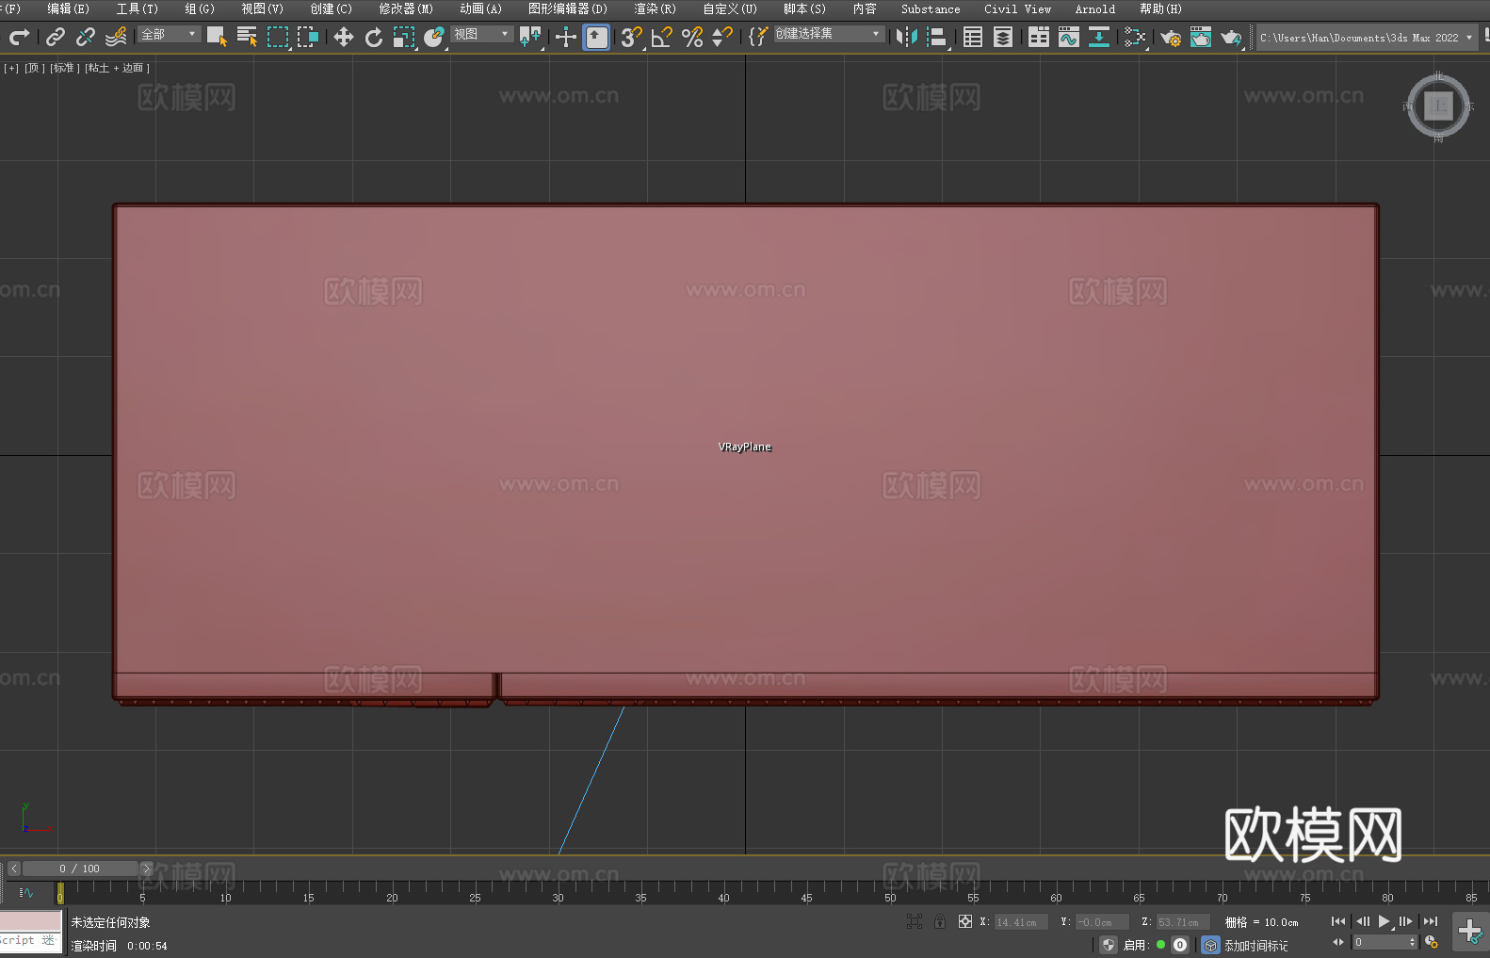
Task: Click Rectangular Selection Region icon
Action: (278, 37)
